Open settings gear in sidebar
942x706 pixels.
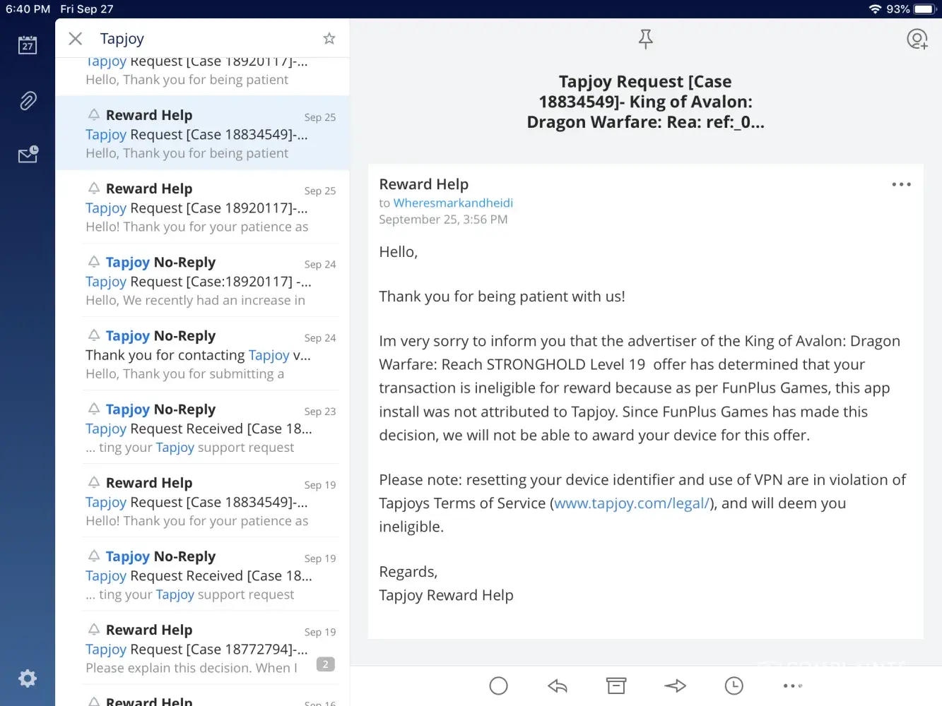[x=28, y=678]
